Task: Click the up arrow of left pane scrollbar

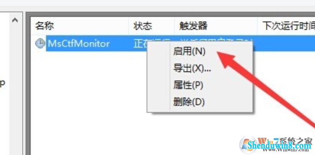Action: 15,20
